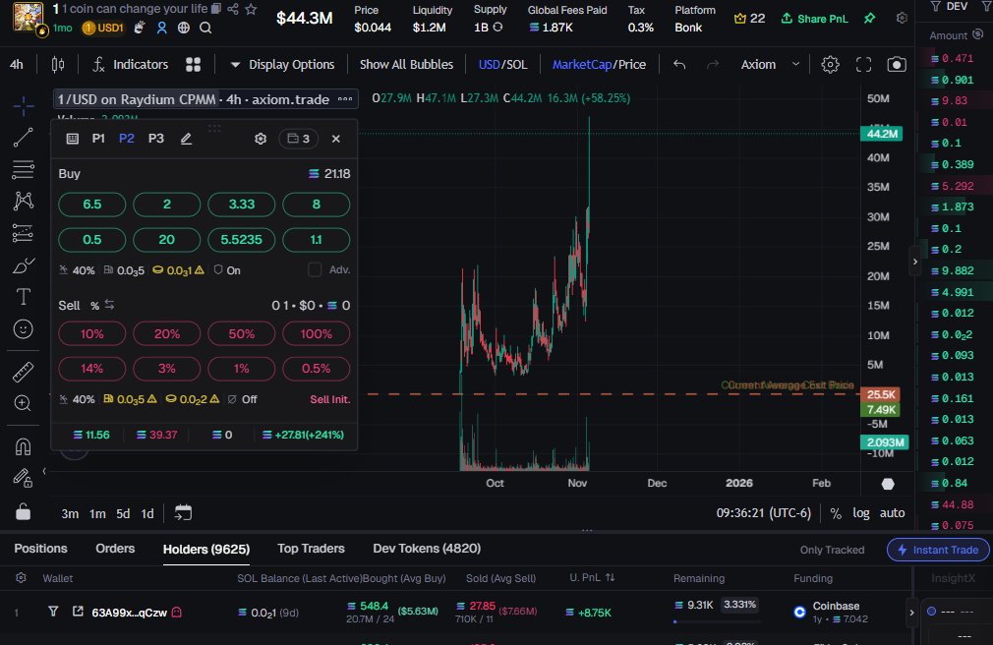Open the Indicators menu
The width and height of the screenshot is (993, 645).
131,65
